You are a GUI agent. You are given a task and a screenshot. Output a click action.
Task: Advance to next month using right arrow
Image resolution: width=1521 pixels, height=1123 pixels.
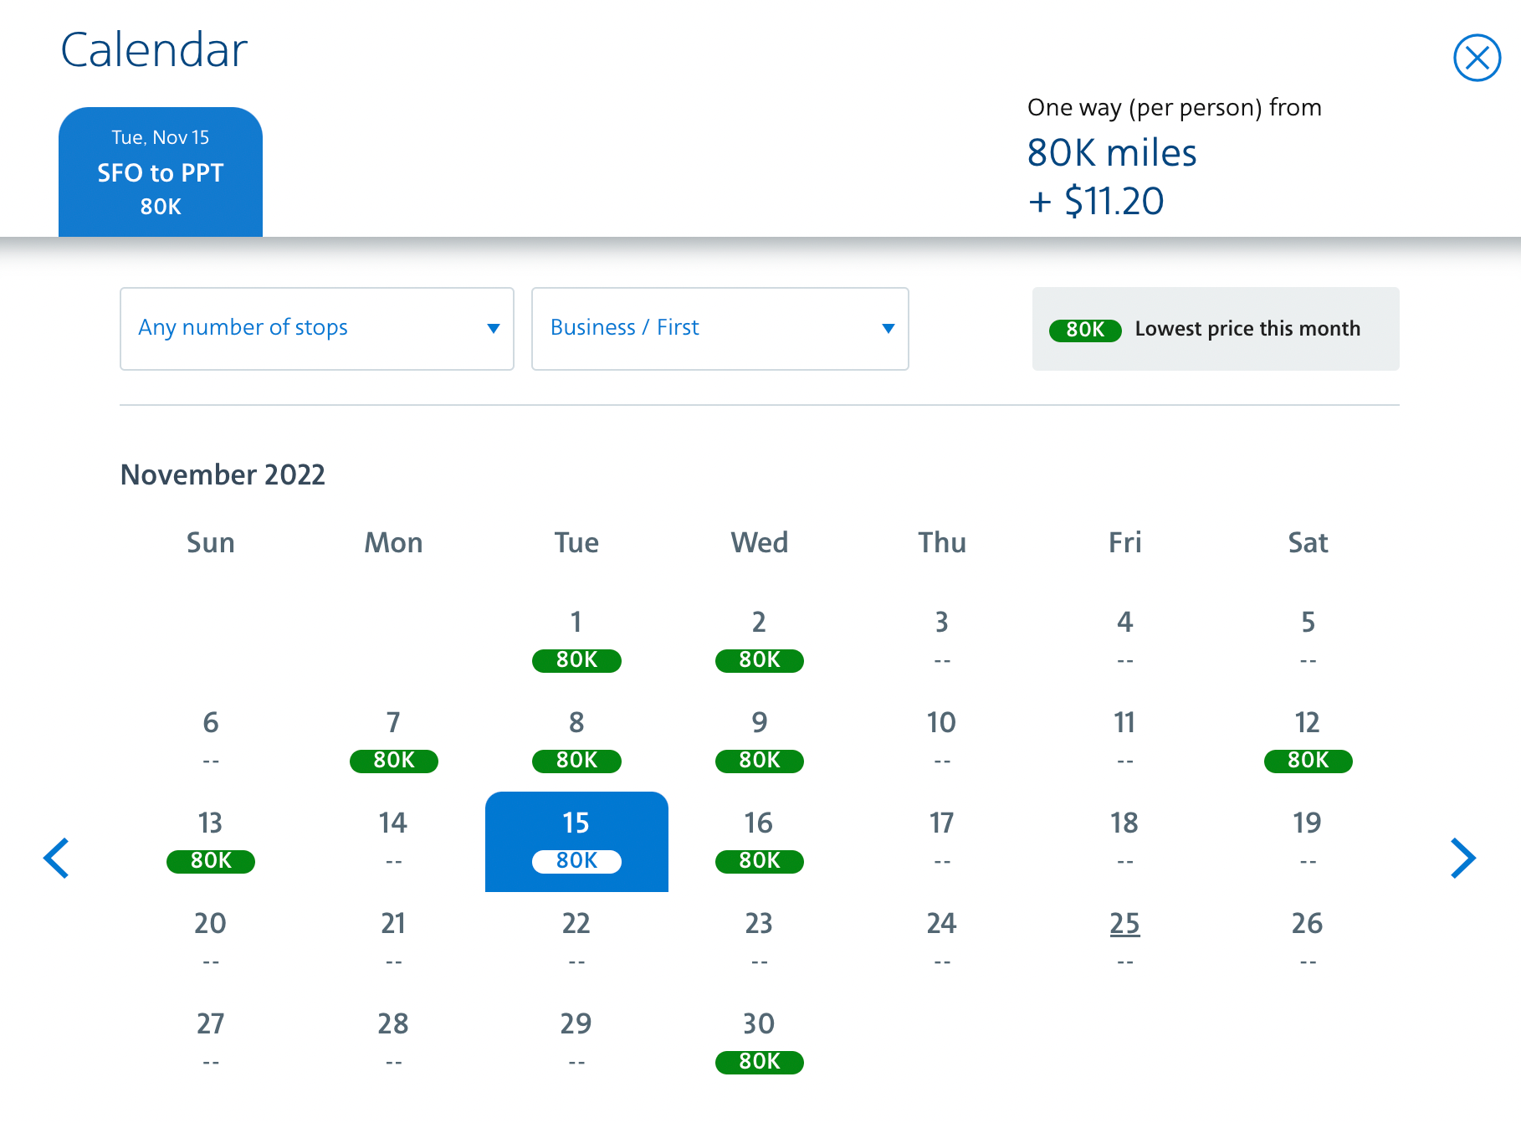pos(1462,858)
